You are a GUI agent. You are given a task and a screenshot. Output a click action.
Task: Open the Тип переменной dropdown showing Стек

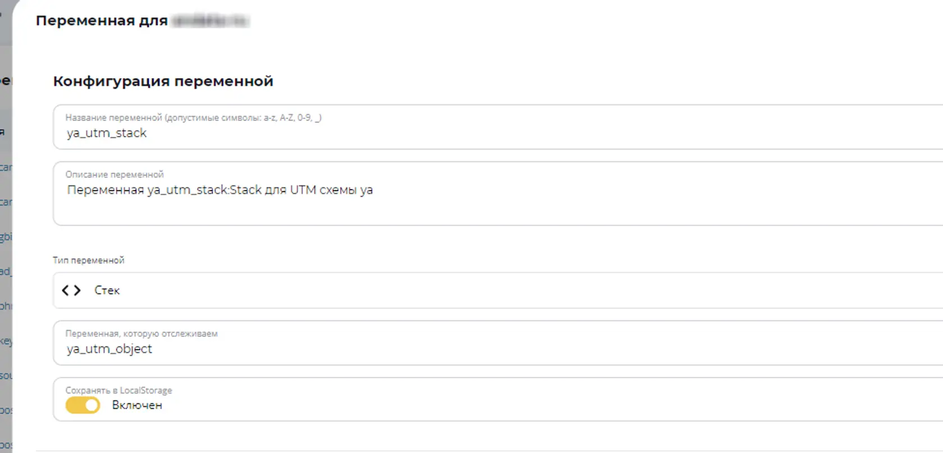point(498,290)
